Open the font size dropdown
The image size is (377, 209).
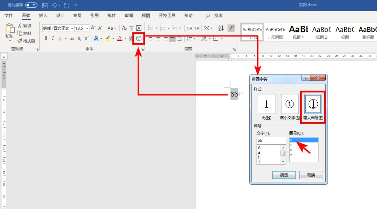87,28
